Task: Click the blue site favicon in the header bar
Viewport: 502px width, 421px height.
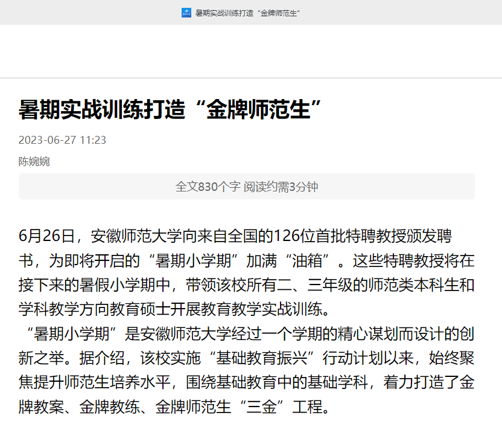Action: click(186, 13)
